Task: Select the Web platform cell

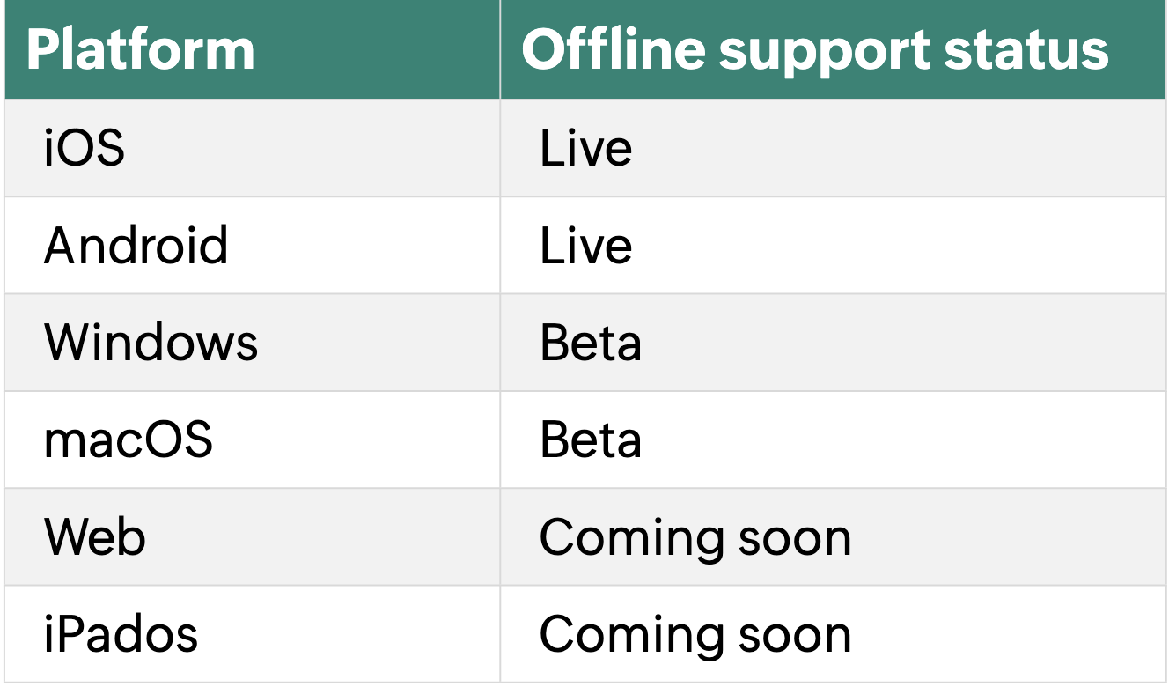Action: pos(253,537)
